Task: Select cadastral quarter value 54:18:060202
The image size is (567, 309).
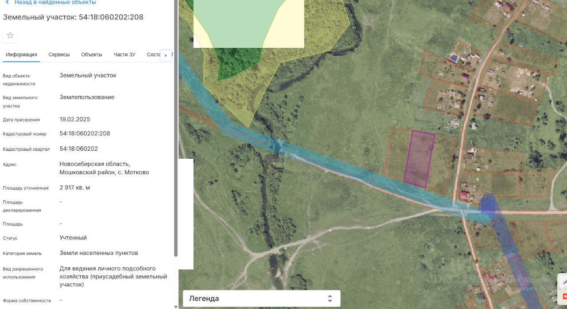Action: coord(78,149)
